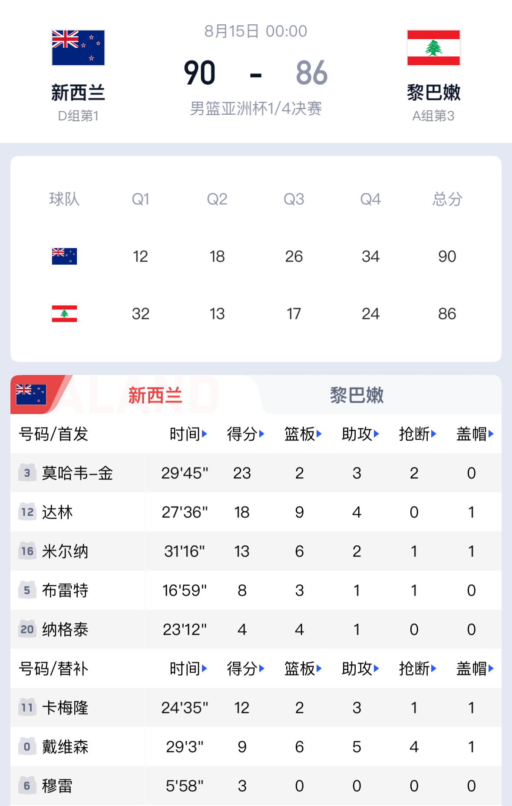Tap the 新西兰 team name in header
This screenshot has height=806, width=512.
tap(78, 93)
